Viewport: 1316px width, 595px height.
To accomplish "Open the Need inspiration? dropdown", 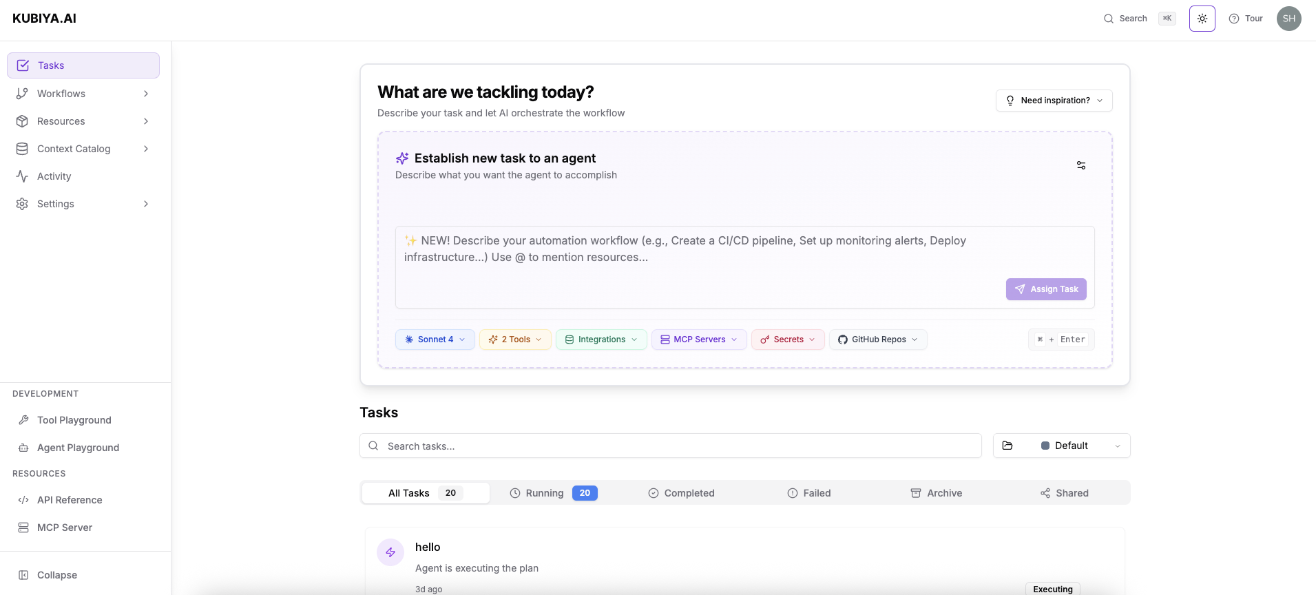I will click(1054, 101).
